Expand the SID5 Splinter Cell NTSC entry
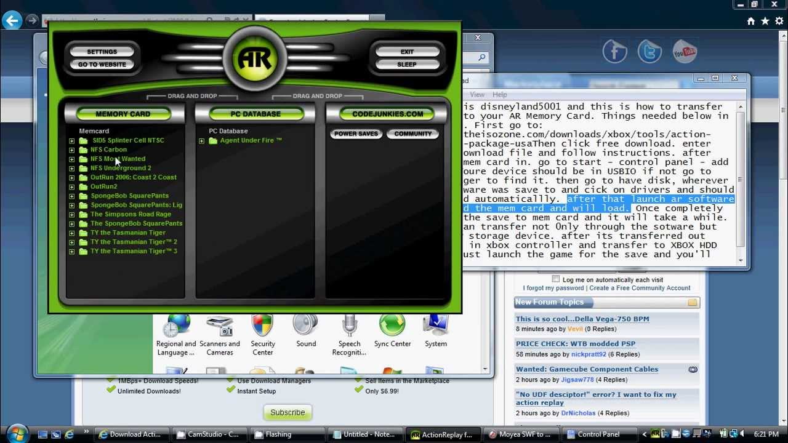The image size is (788, 443). 72,141
